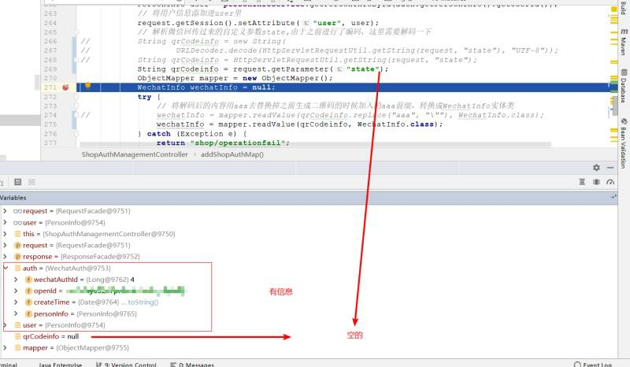630x367 pixels.
Task: Click the inspection status indicator at top right
Action: [x=614, y=9]
